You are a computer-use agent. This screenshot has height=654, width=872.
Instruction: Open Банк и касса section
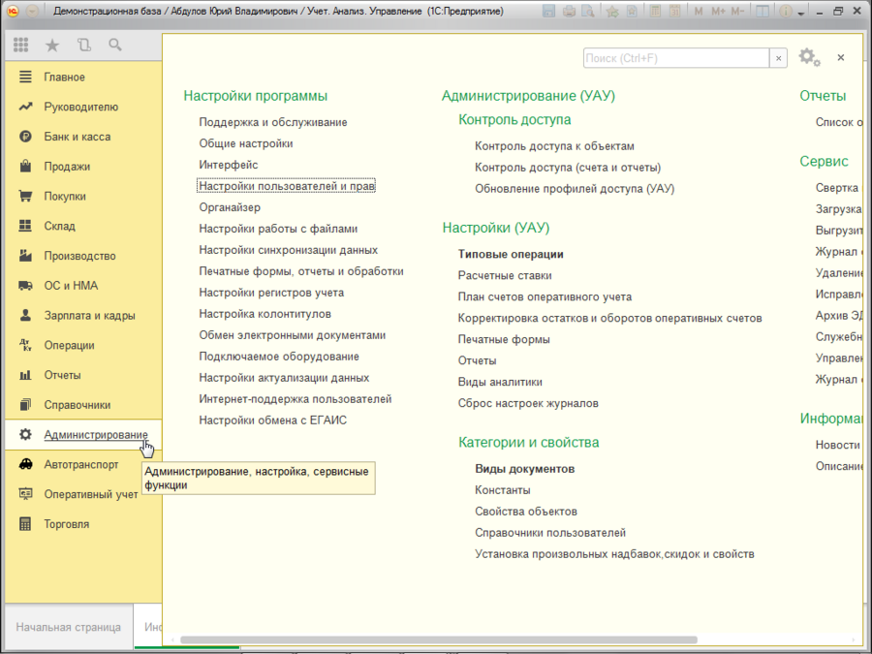pos(77,137)
